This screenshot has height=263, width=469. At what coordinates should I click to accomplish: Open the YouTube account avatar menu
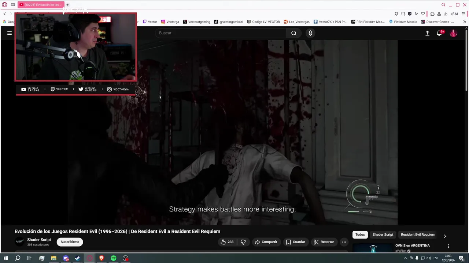(453, 33)
